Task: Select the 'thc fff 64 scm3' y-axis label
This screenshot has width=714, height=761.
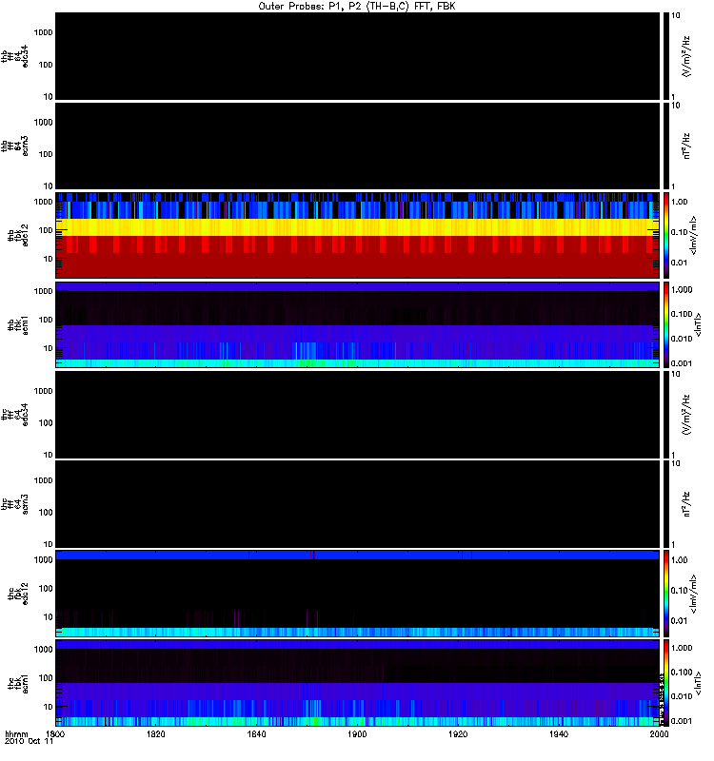Action: 14,504
